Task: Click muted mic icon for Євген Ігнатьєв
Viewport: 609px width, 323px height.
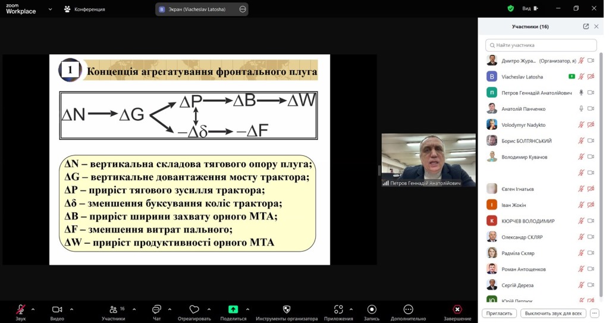Action: click(x=581, y=189)
